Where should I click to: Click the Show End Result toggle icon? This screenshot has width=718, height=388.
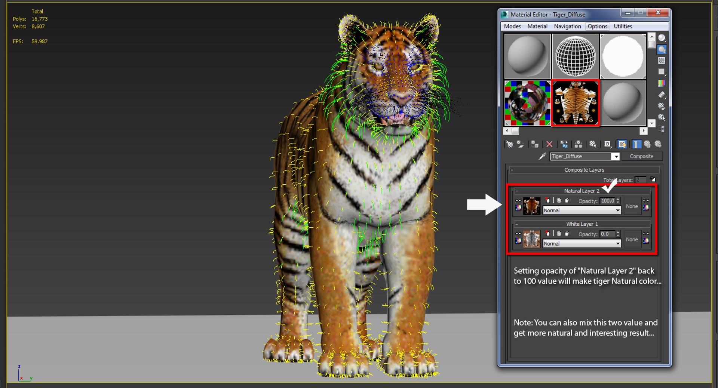click(x=637, y=144)
